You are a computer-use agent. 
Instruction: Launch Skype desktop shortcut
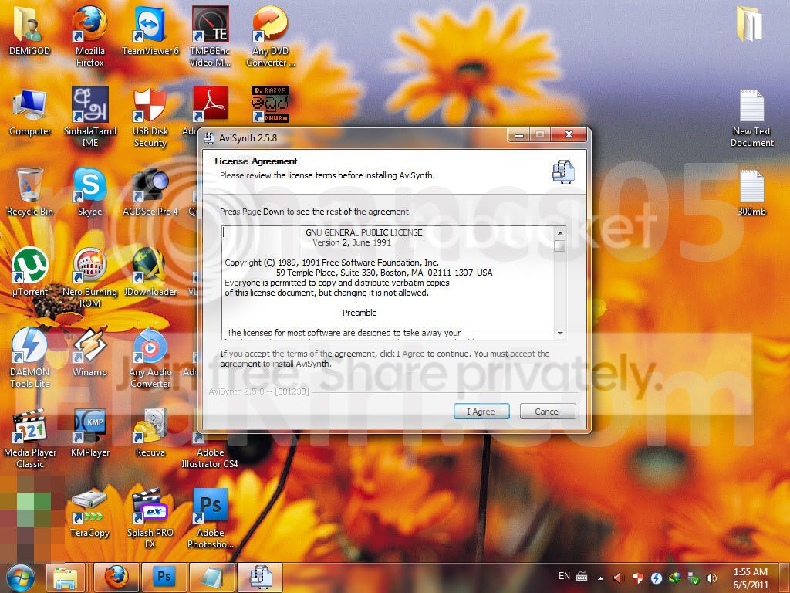(89, 191)
